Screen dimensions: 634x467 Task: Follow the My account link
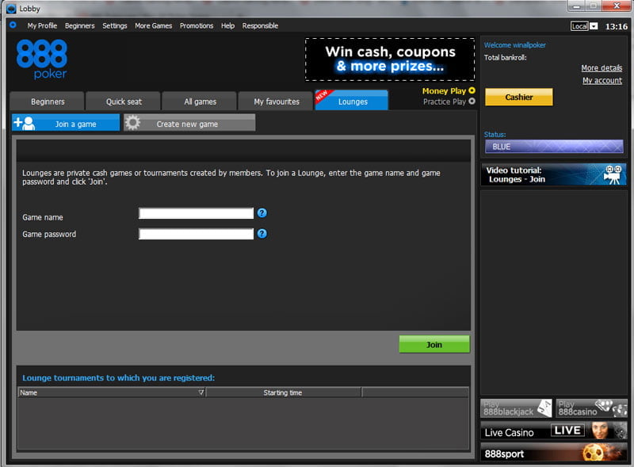pos(602,81)
